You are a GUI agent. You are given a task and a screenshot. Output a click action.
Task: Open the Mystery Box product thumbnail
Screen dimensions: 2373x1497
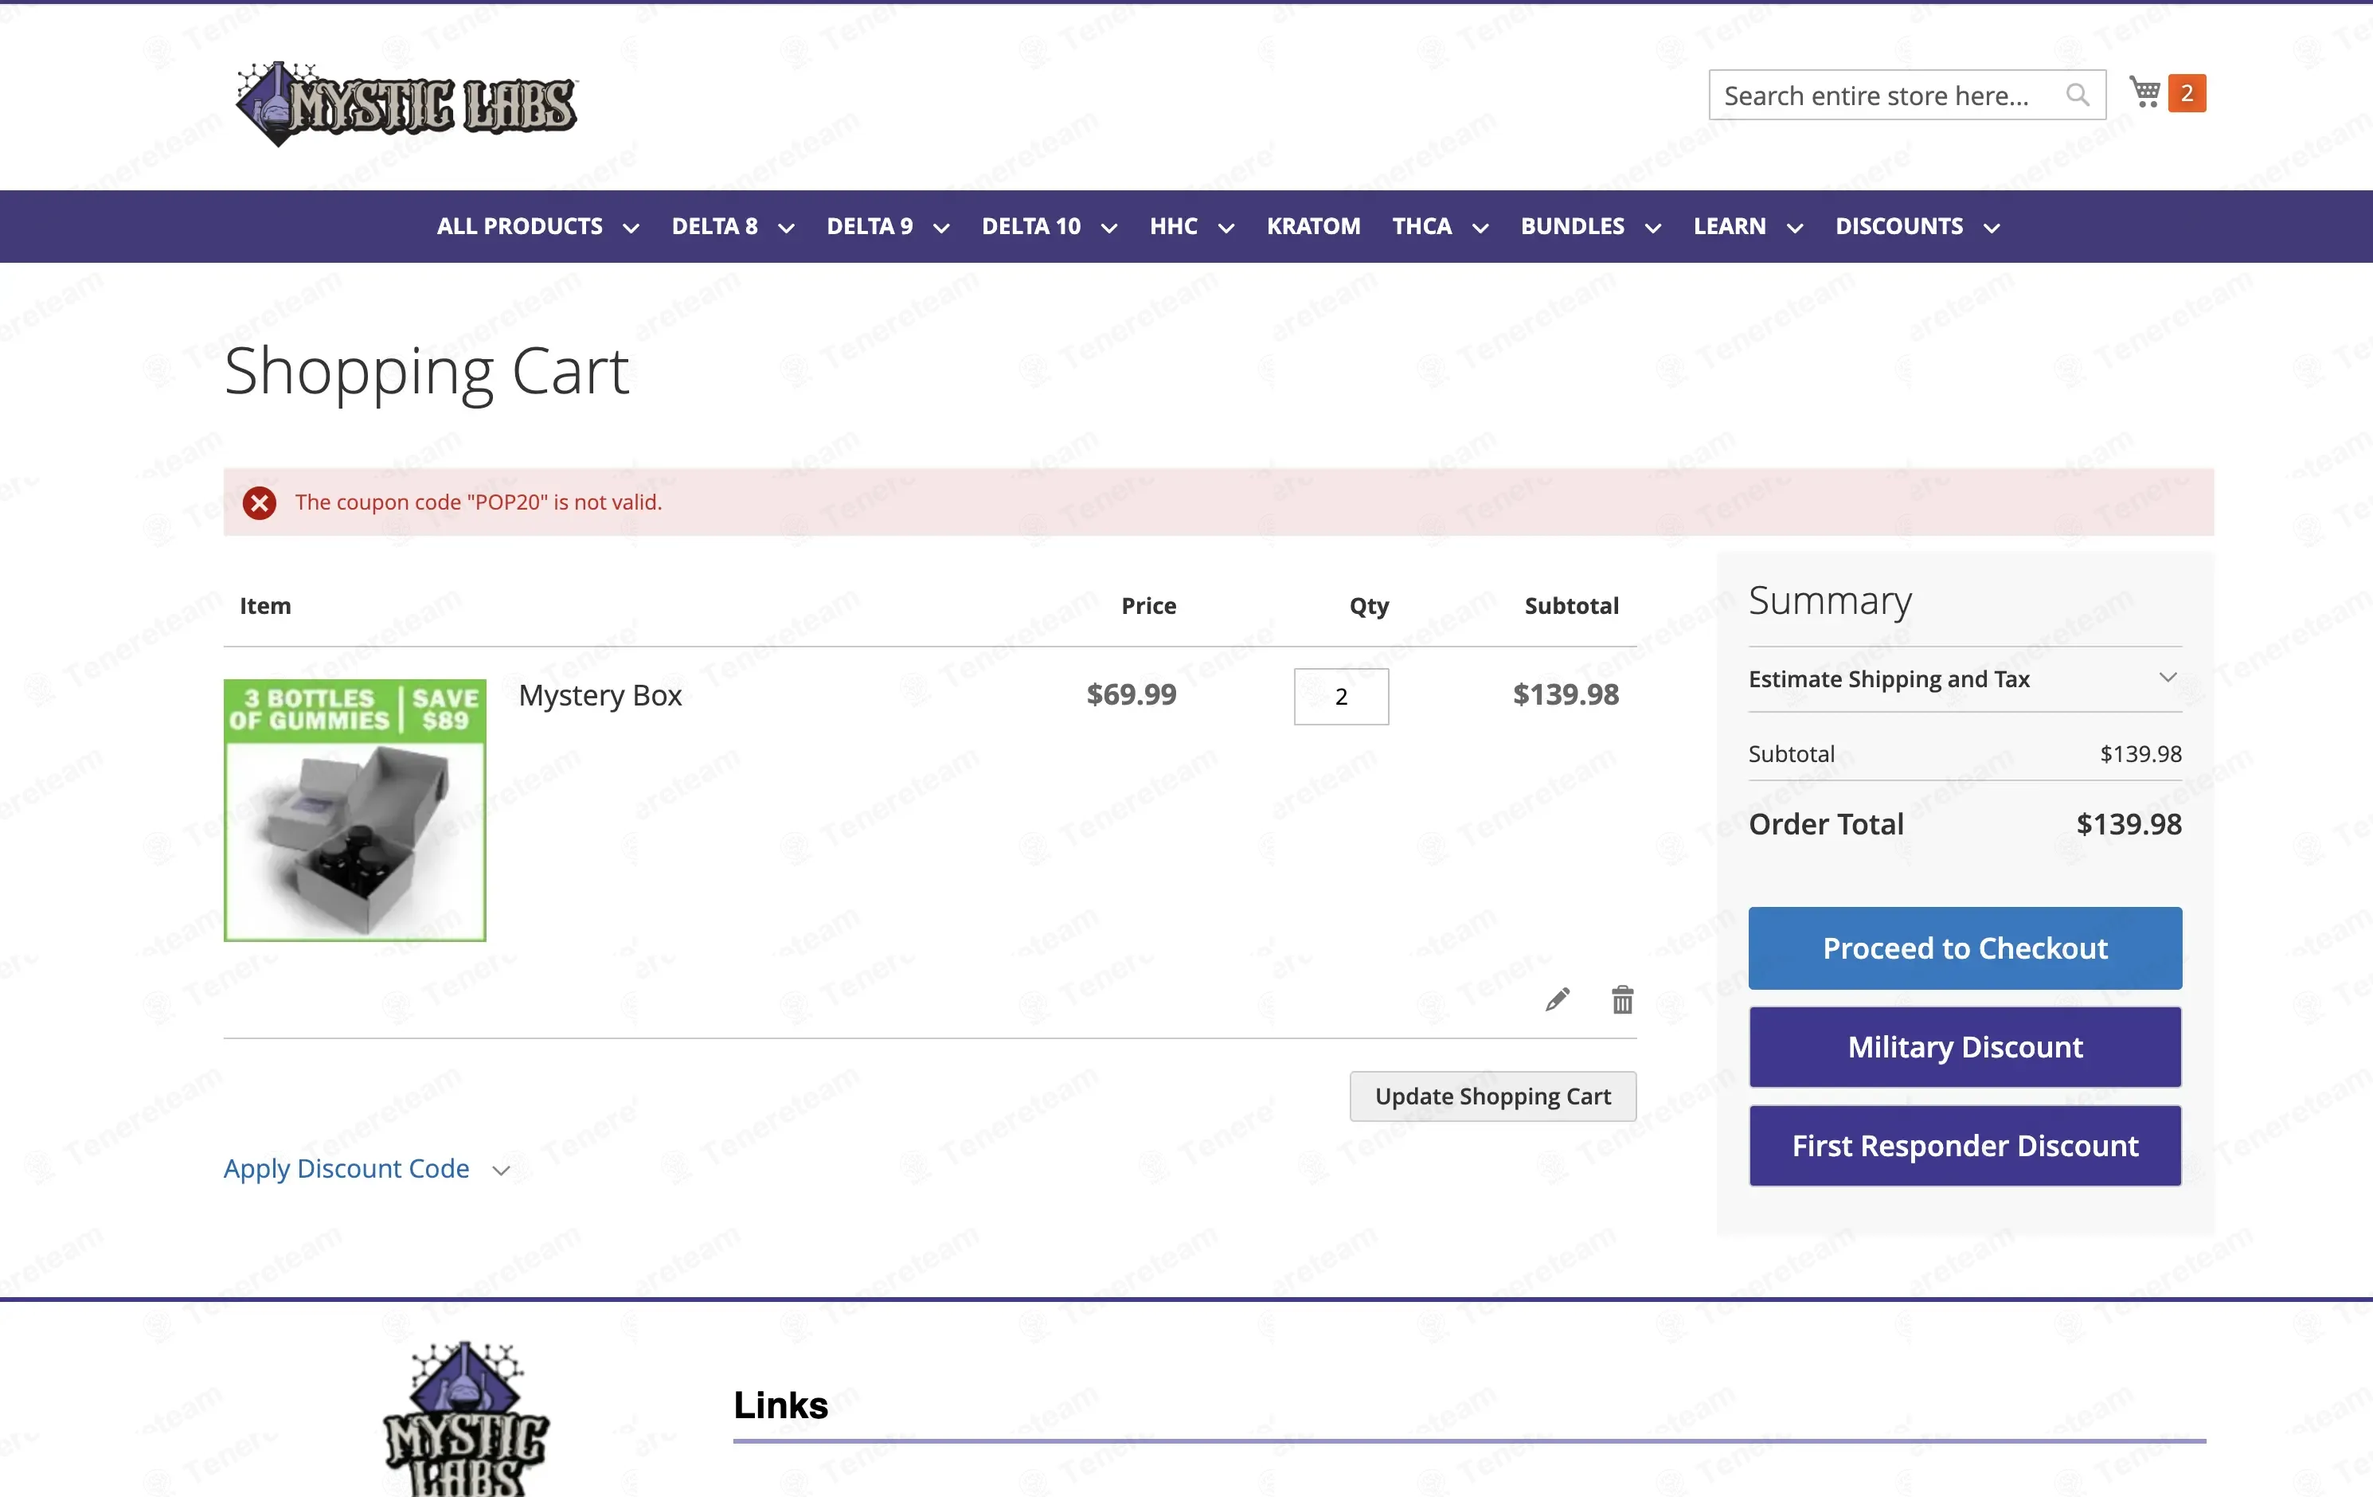tap(355, 810)
